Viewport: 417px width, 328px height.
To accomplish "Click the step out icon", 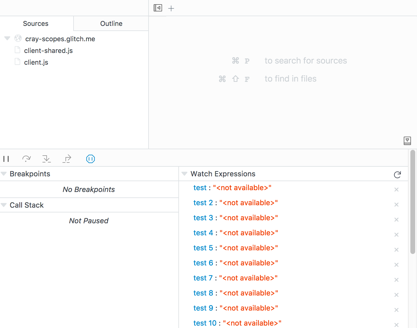I will click(x=67, y=159).
